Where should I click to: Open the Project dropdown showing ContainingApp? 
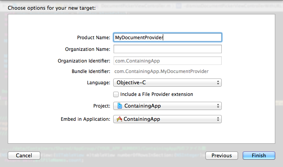tap(167, 106)
